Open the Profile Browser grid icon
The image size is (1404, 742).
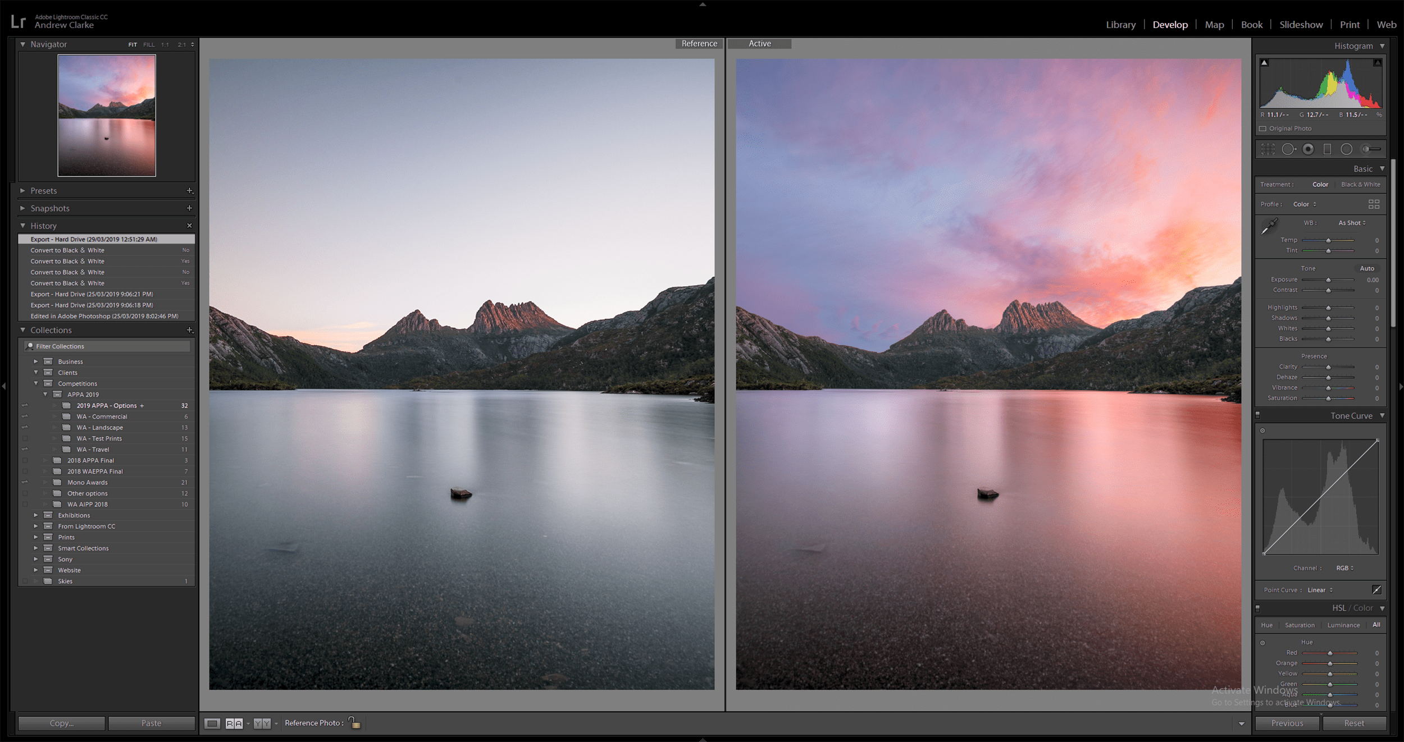1374,204
